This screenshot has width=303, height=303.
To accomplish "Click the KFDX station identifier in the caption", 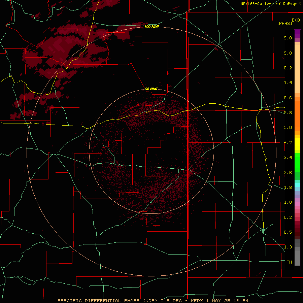I will 197,301.
